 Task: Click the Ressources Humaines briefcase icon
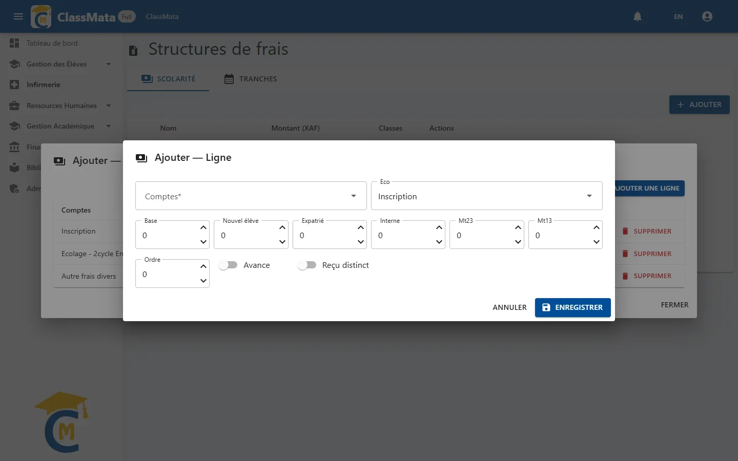coord(14,106)
